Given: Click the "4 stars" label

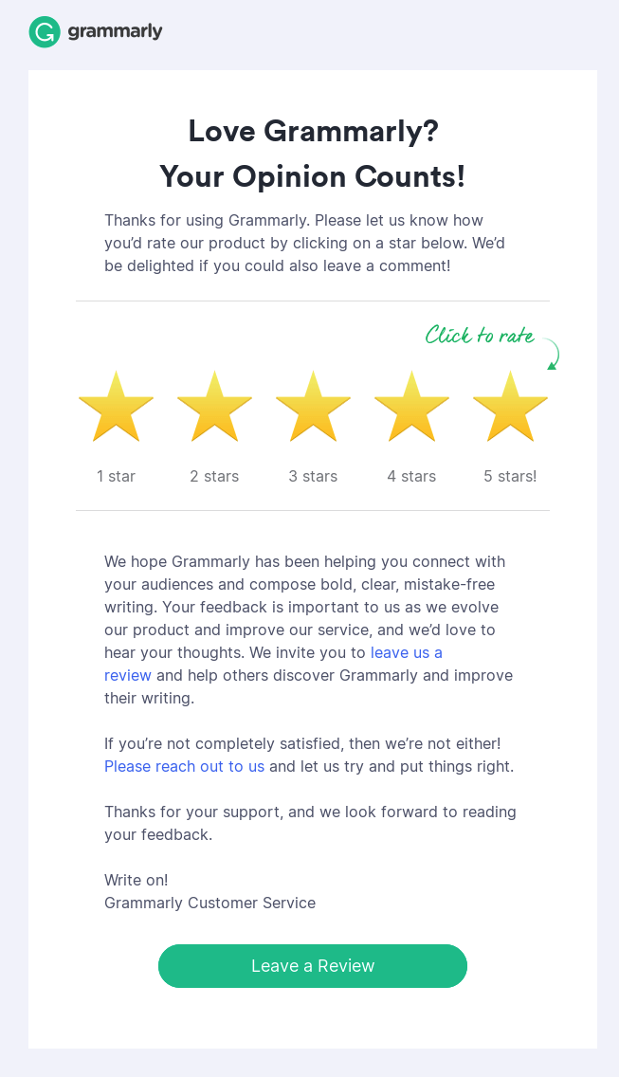Looking at the screenshot, I should tap(411, 476).
